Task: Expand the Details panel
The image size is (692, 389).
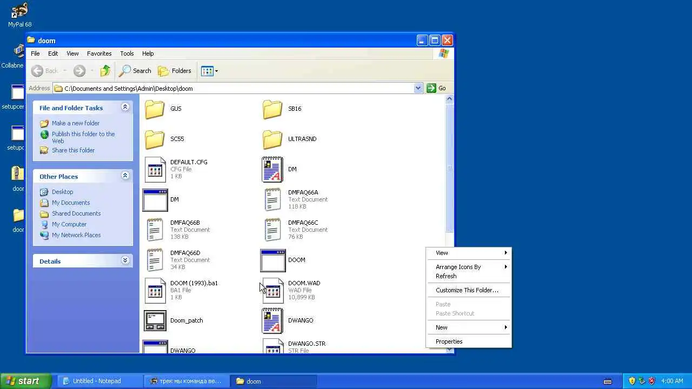Action: 125,260
